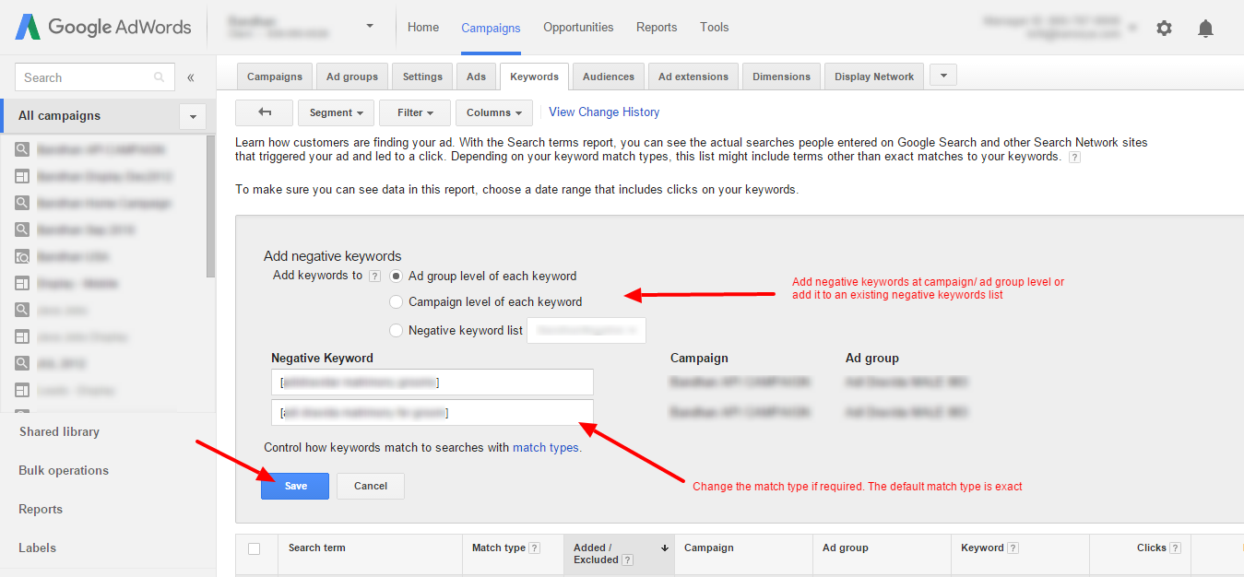Open Reports in the left sidebar

coord(41,509)
